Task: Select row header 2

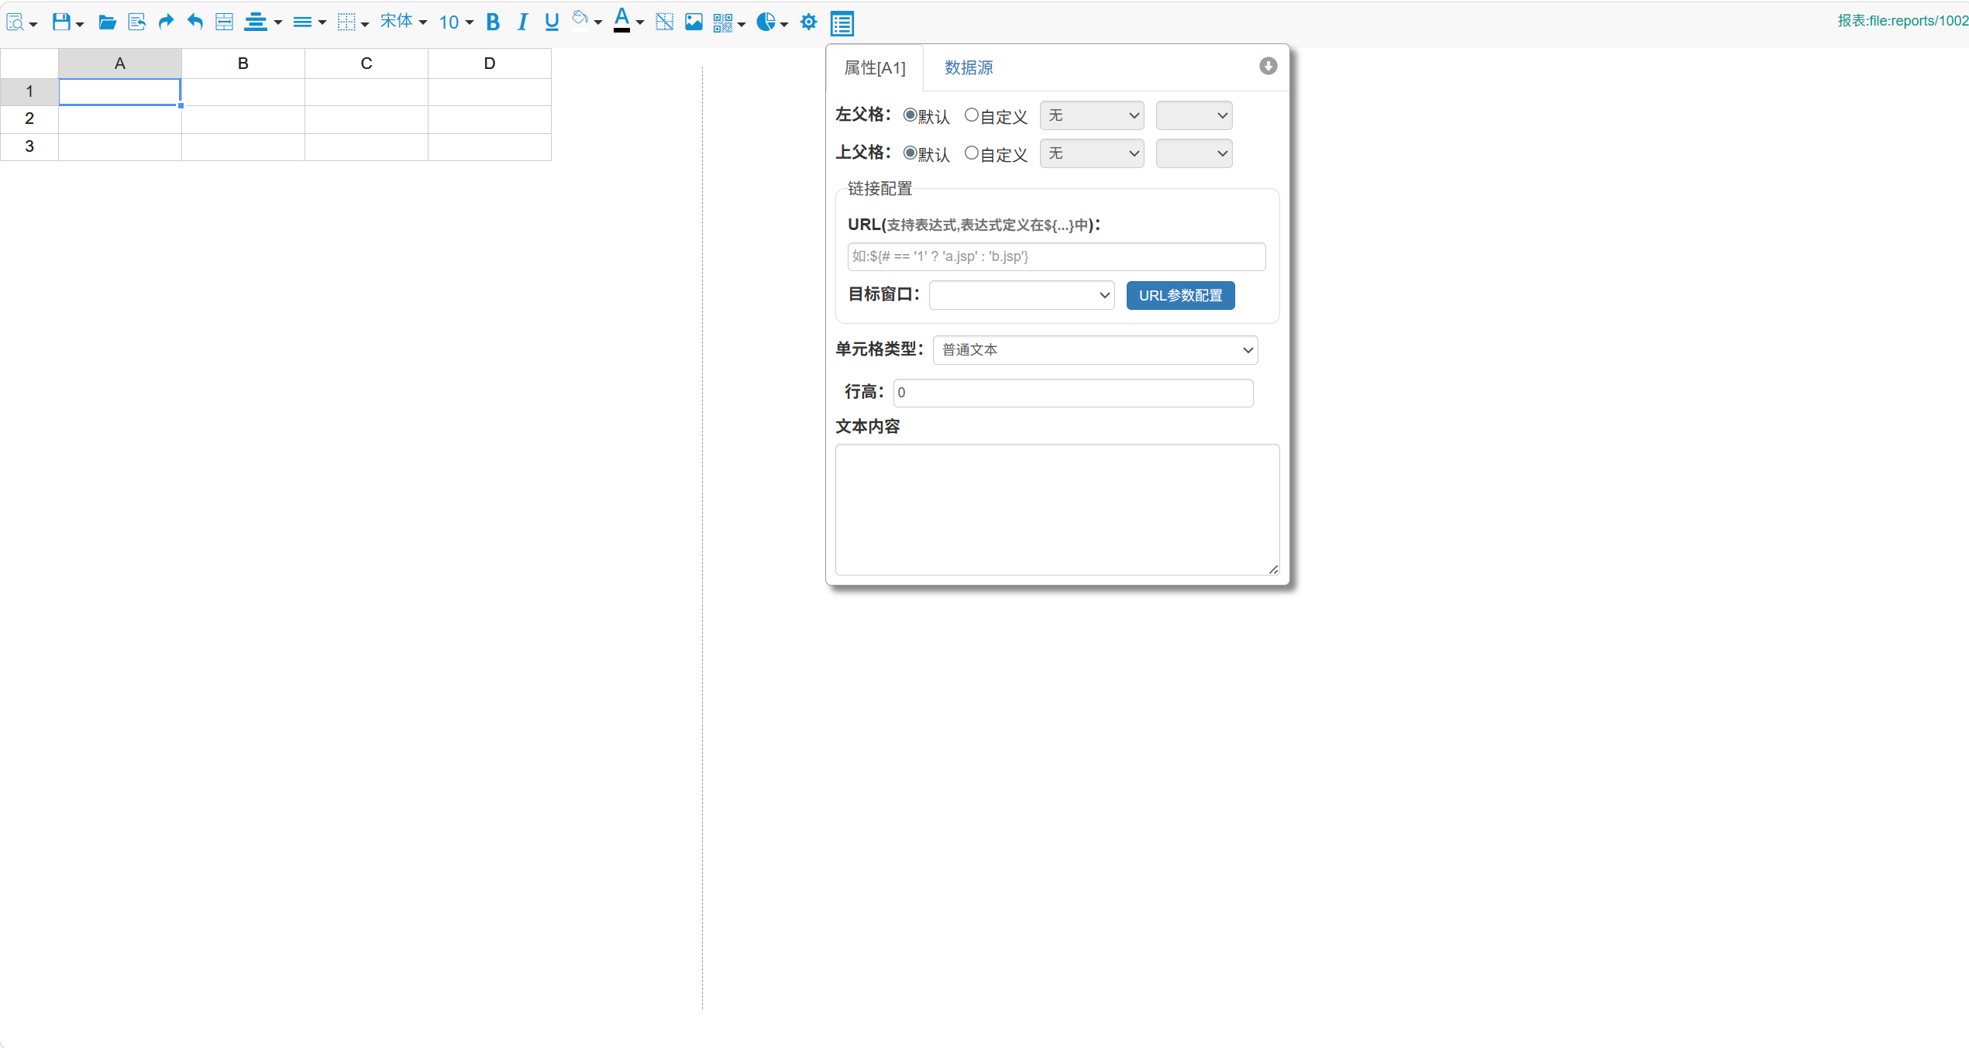Action: (29, 119)
